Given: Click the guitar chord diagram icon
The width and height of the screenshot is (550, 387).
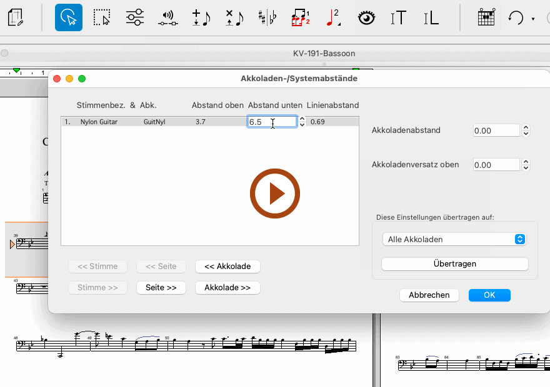Looking at the screenshot, I should pyautogui.click(x=486, y=17).
